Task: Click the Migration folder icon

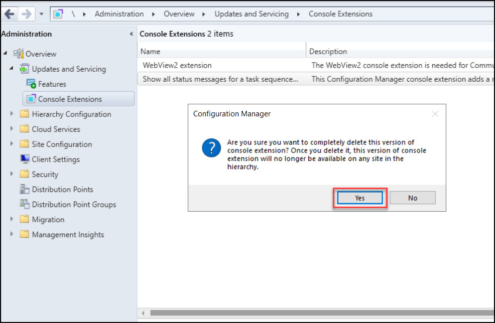Action: (x=24, y=219)
